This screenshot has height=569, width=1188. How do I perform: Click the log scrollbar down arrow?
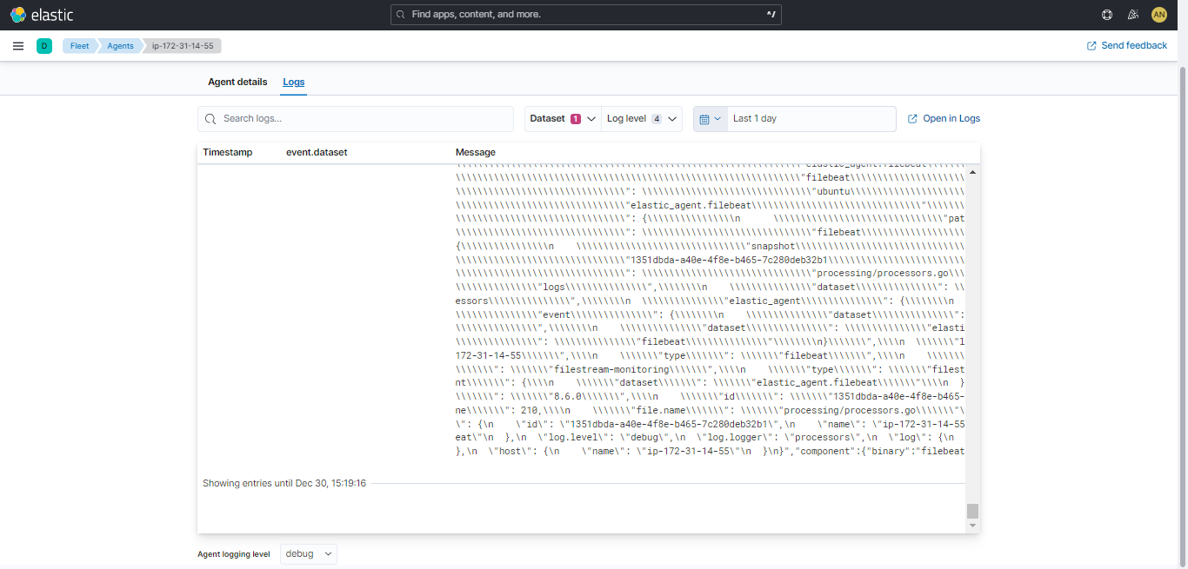973,526
